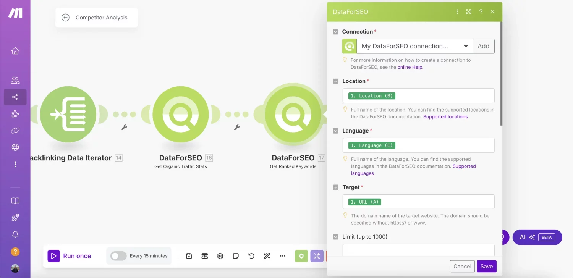Toggle the Location field checkbox
Image resolution: width=573 pixels, height=278 pixels.
click(x=335, y=81)
